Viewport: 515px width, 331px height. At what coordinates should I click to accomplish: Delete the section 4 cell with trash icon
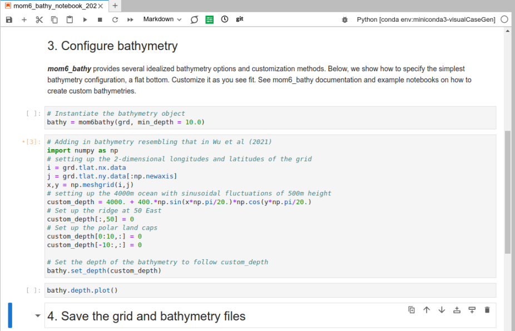click(487, 310)
